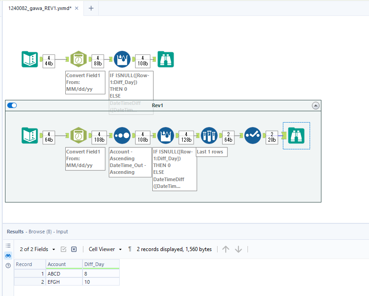
Task: Open a new workflow tab with plus
Action: tap(91, 8)
